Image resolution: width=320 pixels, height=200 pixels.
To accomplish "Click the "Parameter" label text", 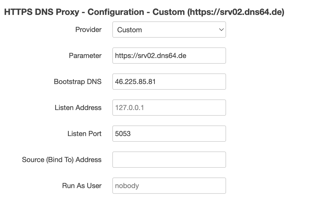I will click(85, 56).
